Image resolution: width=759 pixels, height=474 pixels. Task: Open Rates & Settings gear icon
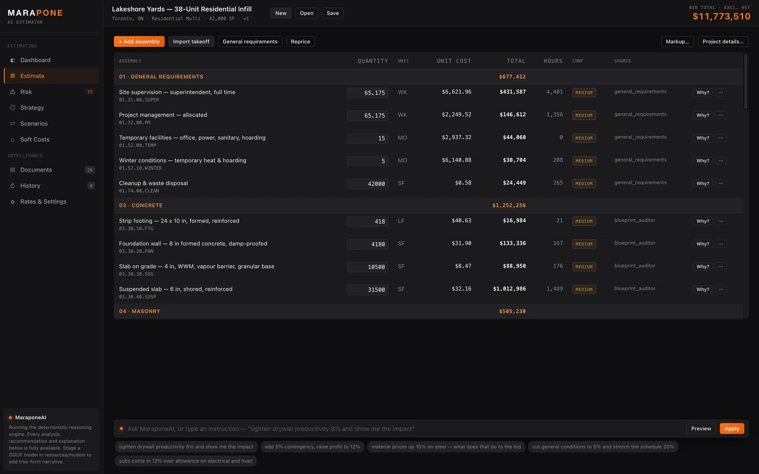pos(13,202)
